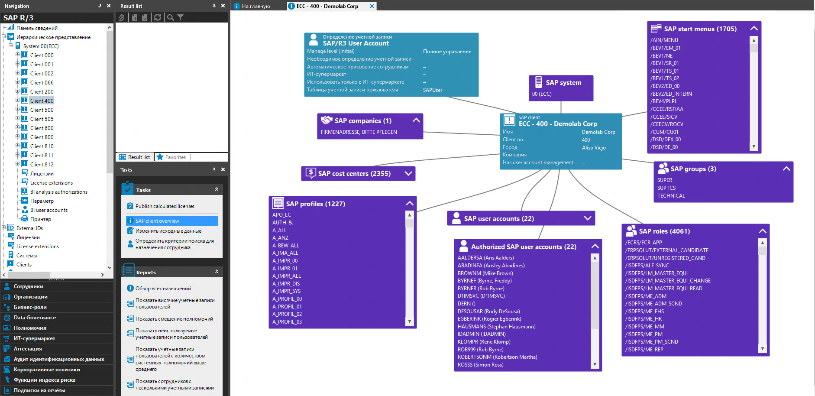Select AALDERSA (Ans Aalders) user account
This screenshot has height=396, width=815.
point(486,258)
